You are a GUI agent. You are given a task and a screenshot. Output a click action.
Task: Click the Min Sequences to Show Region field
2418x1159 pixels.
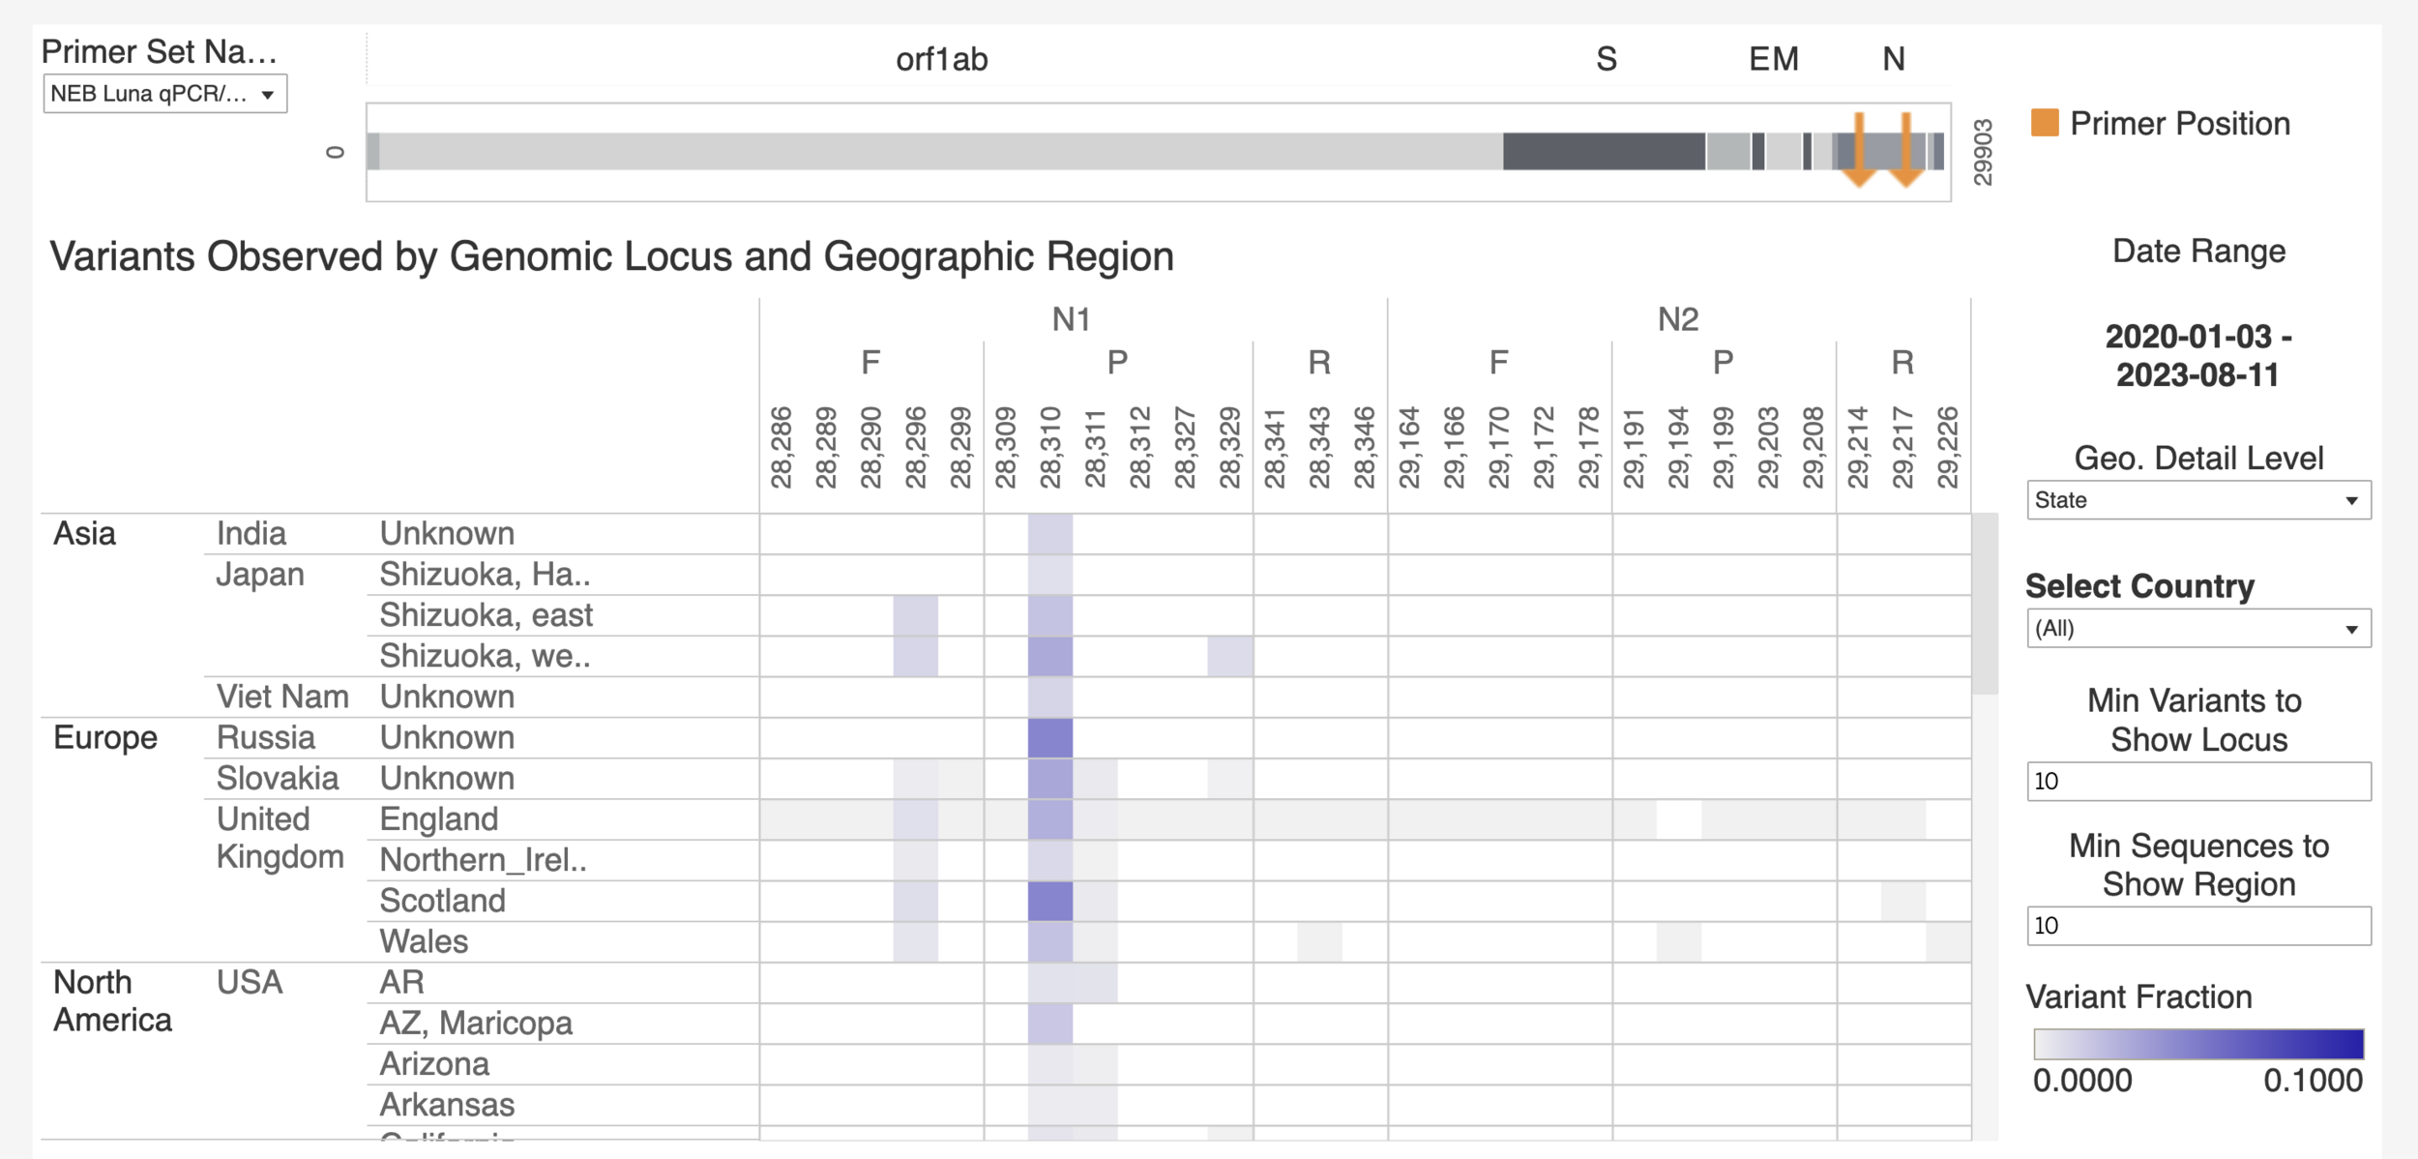(2197, 926)
